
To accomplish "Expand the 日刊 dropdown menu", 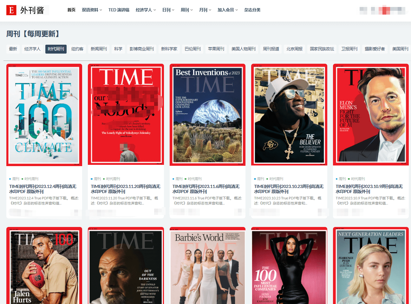I will click(x=168, y=10).
